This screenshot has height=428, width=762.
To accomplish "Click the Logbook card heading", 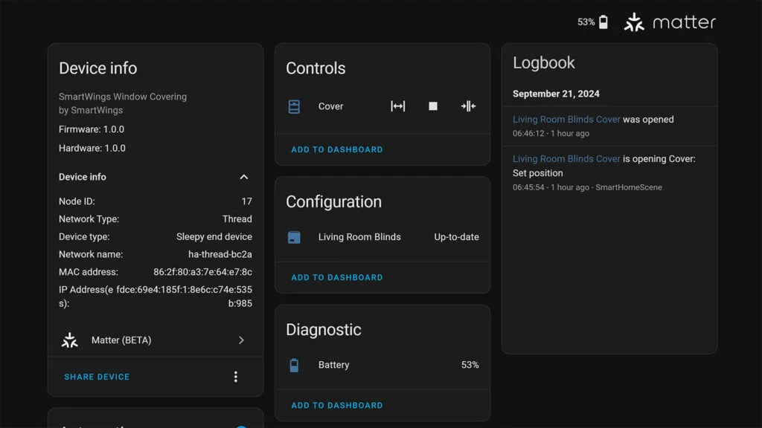I will [543, 62].
